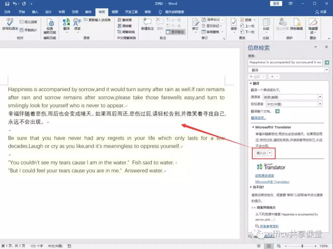Open the 翻译选项 link

tap(258, 118)
